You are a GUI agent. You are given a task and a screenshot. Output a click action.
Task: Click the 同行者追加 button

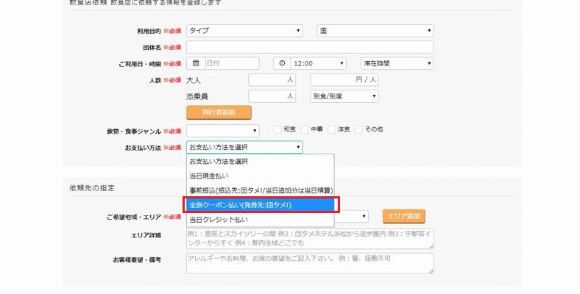tap(219, 112)
